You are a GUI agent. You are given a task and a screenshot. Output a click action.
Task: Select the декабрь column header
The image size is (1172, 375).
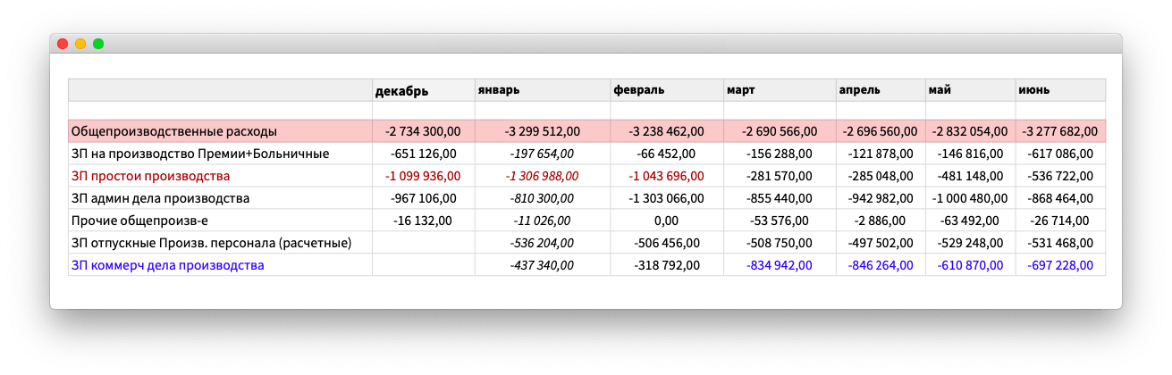coord(401,90)
